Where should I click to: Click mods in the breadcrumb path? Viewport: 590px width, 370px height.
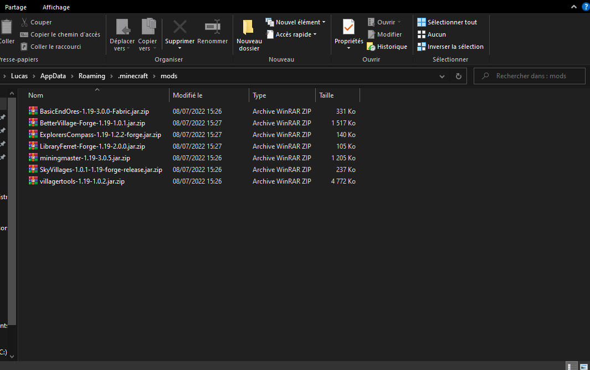[x=169, y=76]
